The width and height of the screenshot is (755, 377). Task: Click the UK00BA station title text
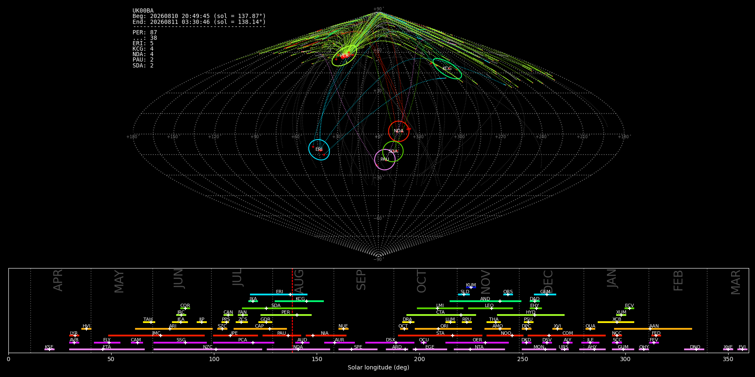(x=143, y=11)
